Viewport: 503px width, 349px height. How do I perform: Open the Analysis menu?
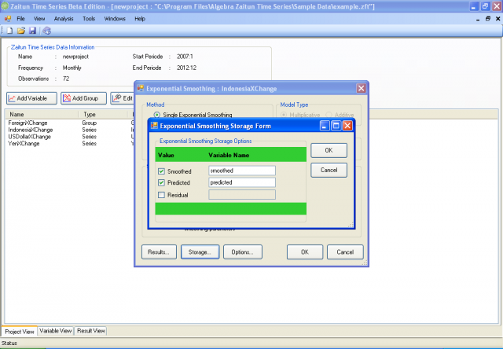[x=64, y=17]
